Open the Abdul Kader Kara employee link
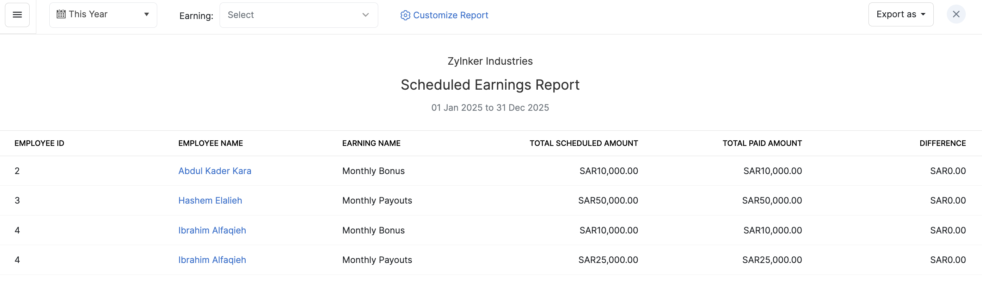Image resolution: width=982 pixels, height=308 pixels. pos(215,171)
